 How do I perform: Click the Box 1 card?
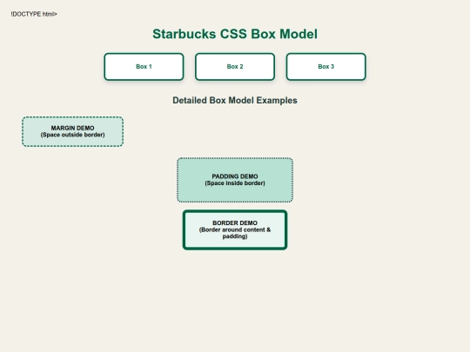click(x=144, y=67)
